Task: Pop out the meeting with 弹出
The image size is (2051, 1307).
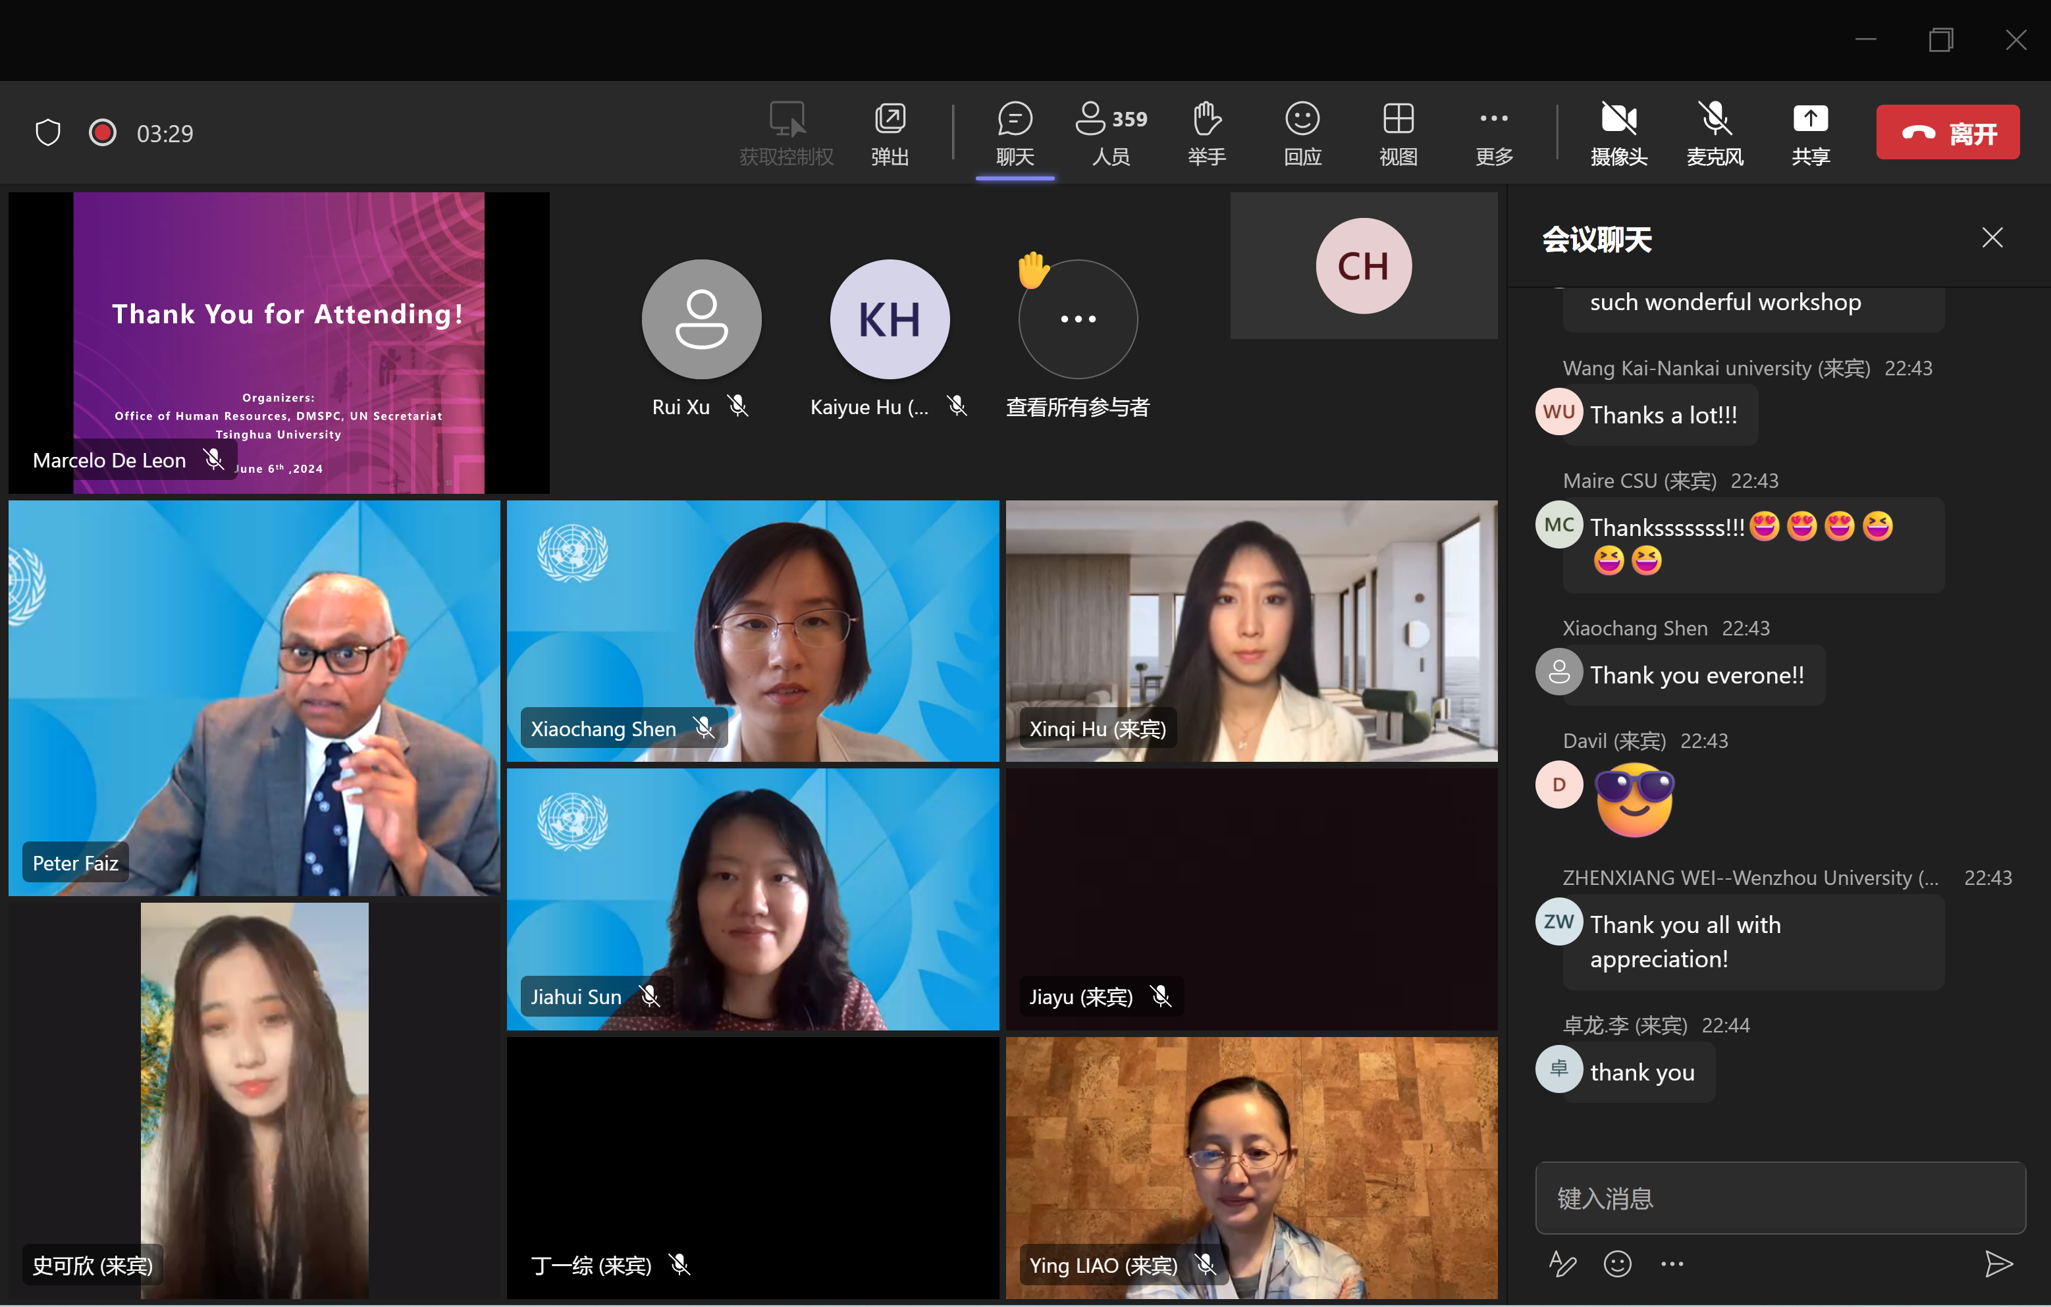Action: point(890,132)
